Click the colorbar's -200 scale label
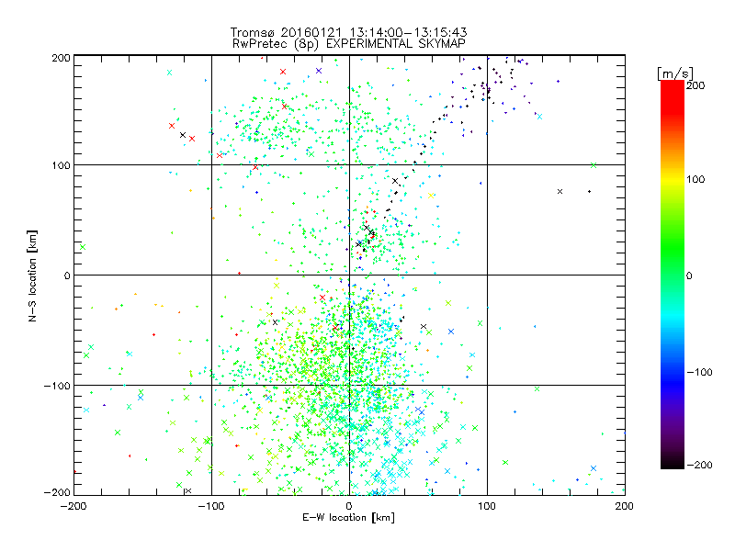 click(699, 465)
